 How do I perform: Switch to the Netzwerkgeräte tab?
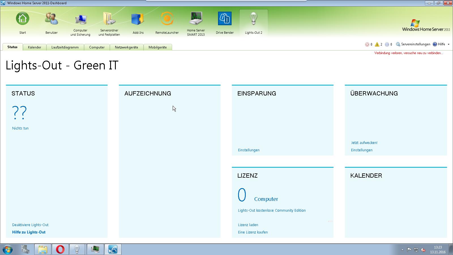pos(127,47)
